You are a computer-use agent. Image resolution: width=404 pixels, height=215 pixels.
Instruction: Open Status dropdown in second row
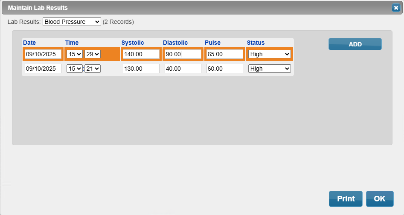click(x=269, y=69)
